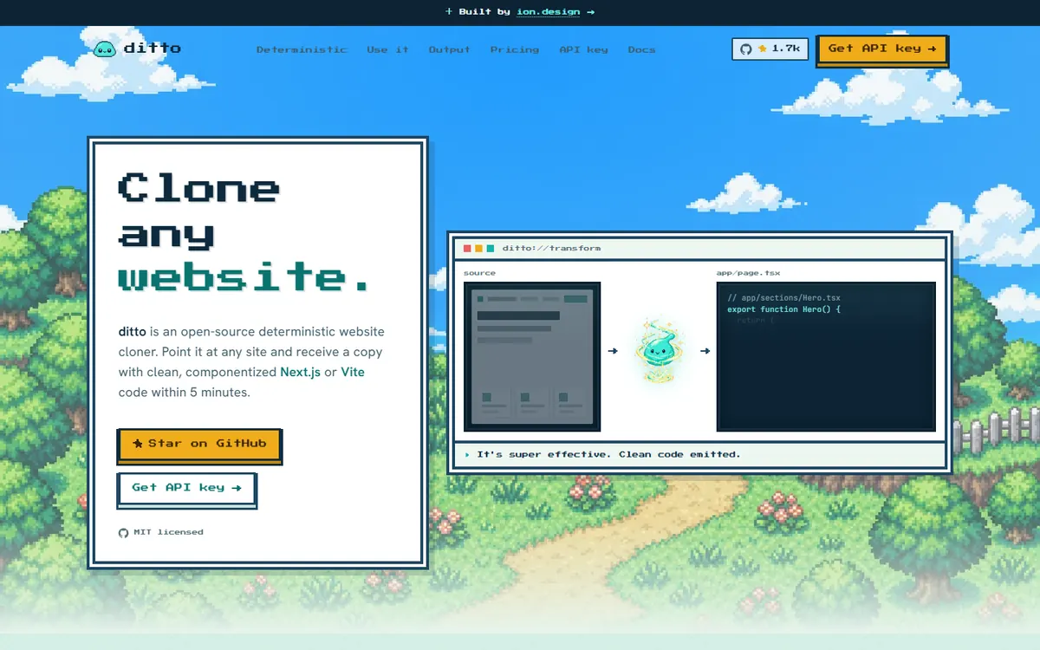
Task: Click the app/page.tsx code panel
Action: (826, 356)
